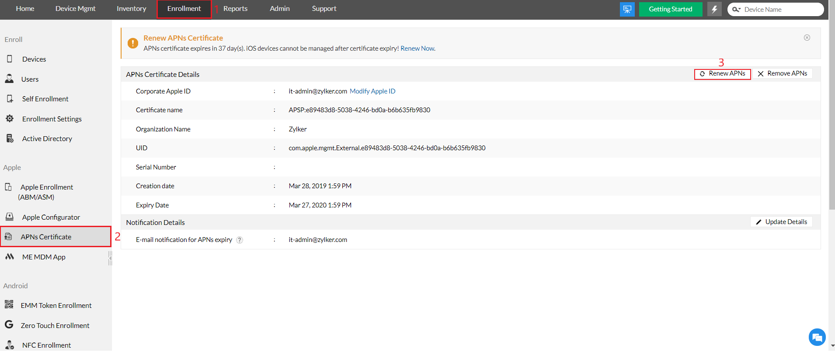Click the Remove APNs button label
Viewport: 835px width, 352px height.
(787, 73)
